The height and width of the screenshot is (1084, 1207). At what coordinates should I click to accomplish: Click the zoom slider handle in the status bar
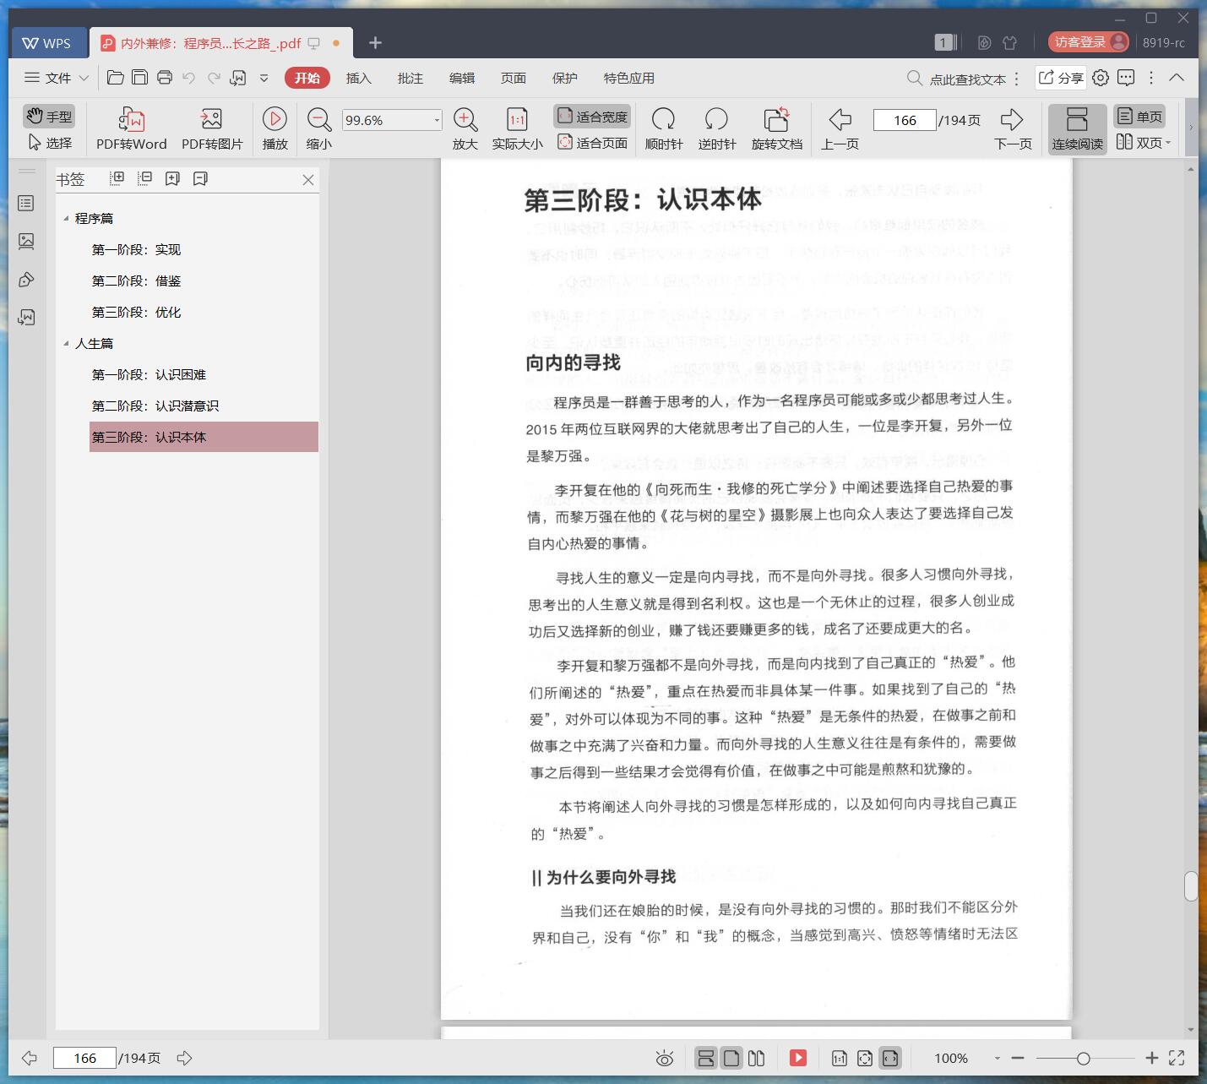[1084, 1058]
